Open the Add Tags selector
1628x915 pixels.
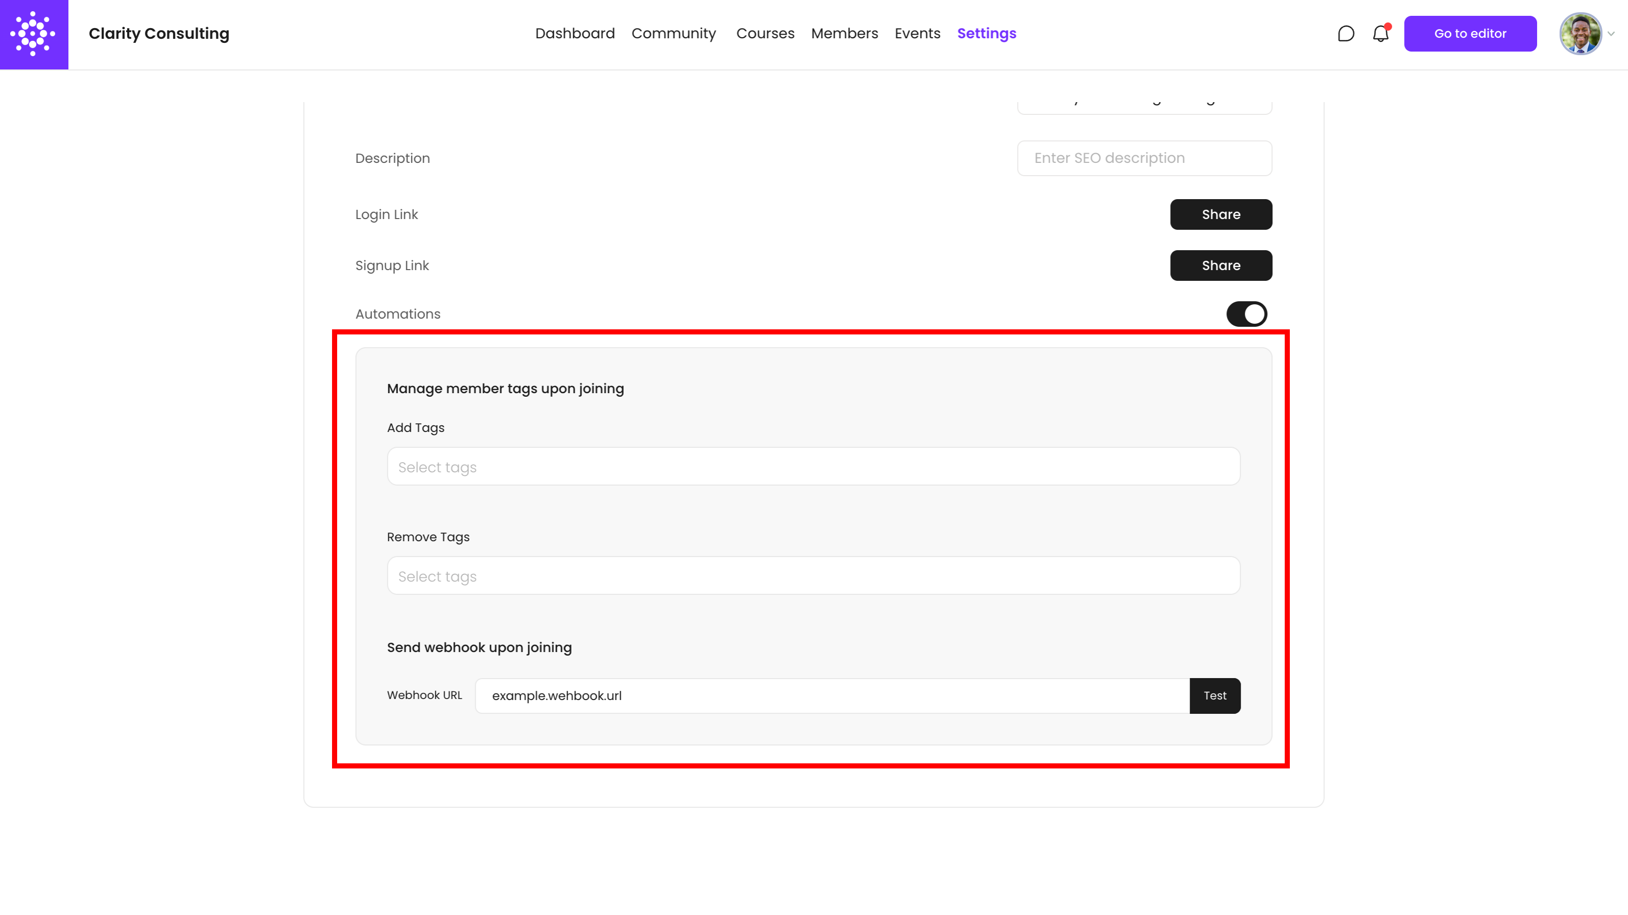pyautogui.click(x=813, y=466)
